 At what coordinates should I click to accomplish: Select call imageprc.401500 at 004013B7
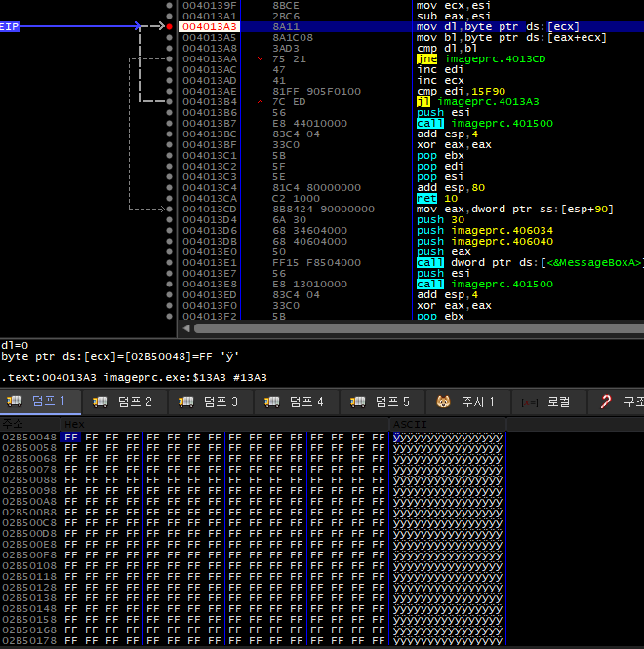(484, 124)
